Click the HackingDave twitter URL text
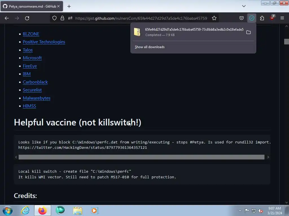Image resolution: width=289 pixels, height=216 pixels. tap(83, 147)
